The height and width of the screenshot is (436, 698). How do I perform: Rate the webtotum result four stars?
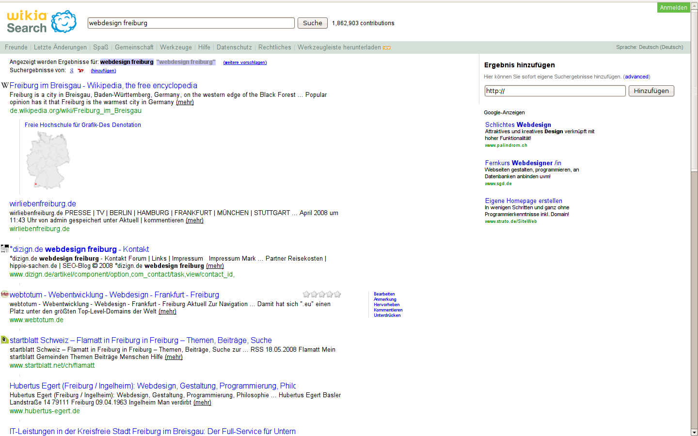click(x=330, y=294)
